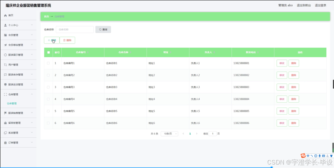Check the checkbox for row 仓库编号3
334x168 pixels.
tap(48, 87)
